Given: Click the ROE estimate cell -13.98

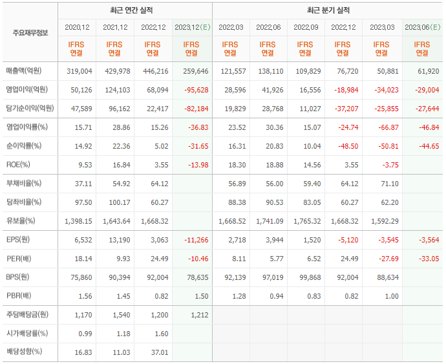Looking at the screenshot, I should tap(198, 165).
